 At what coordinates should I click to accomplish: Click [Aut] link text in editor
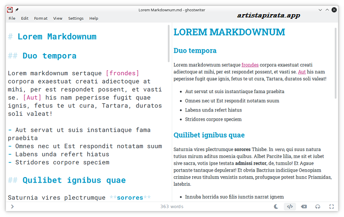pos(32,97)
